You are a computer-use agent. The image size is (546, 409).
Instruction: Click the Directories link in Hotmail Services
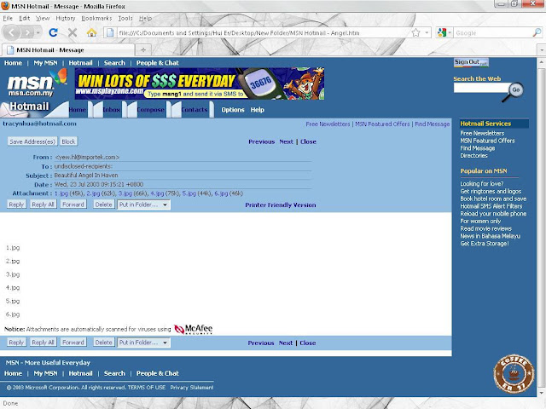click(473, 155)
